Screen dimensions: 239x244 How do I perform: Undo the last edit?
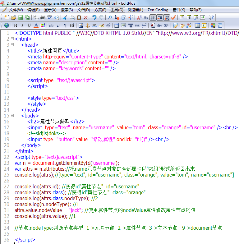click(x=94, y=17)
